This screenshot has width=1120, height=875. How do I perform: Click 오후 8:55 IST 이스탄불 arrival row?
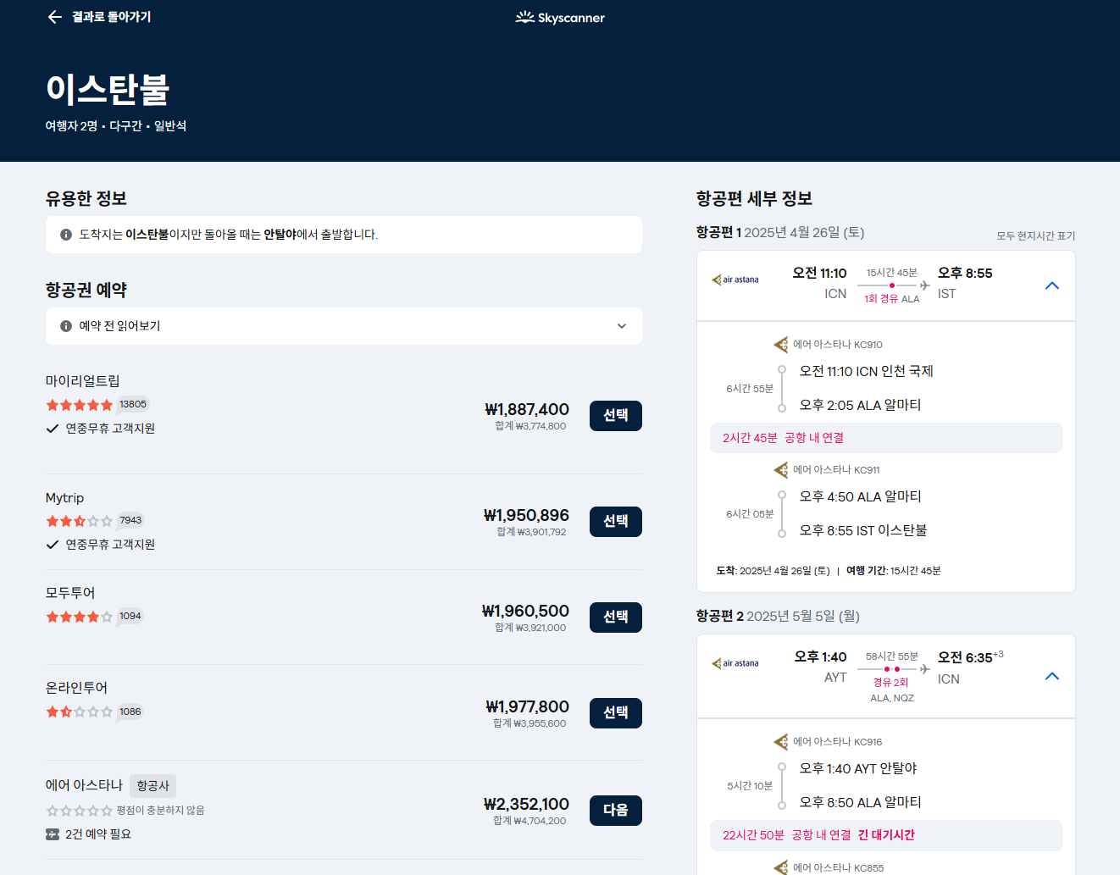(x=863, y=530)
